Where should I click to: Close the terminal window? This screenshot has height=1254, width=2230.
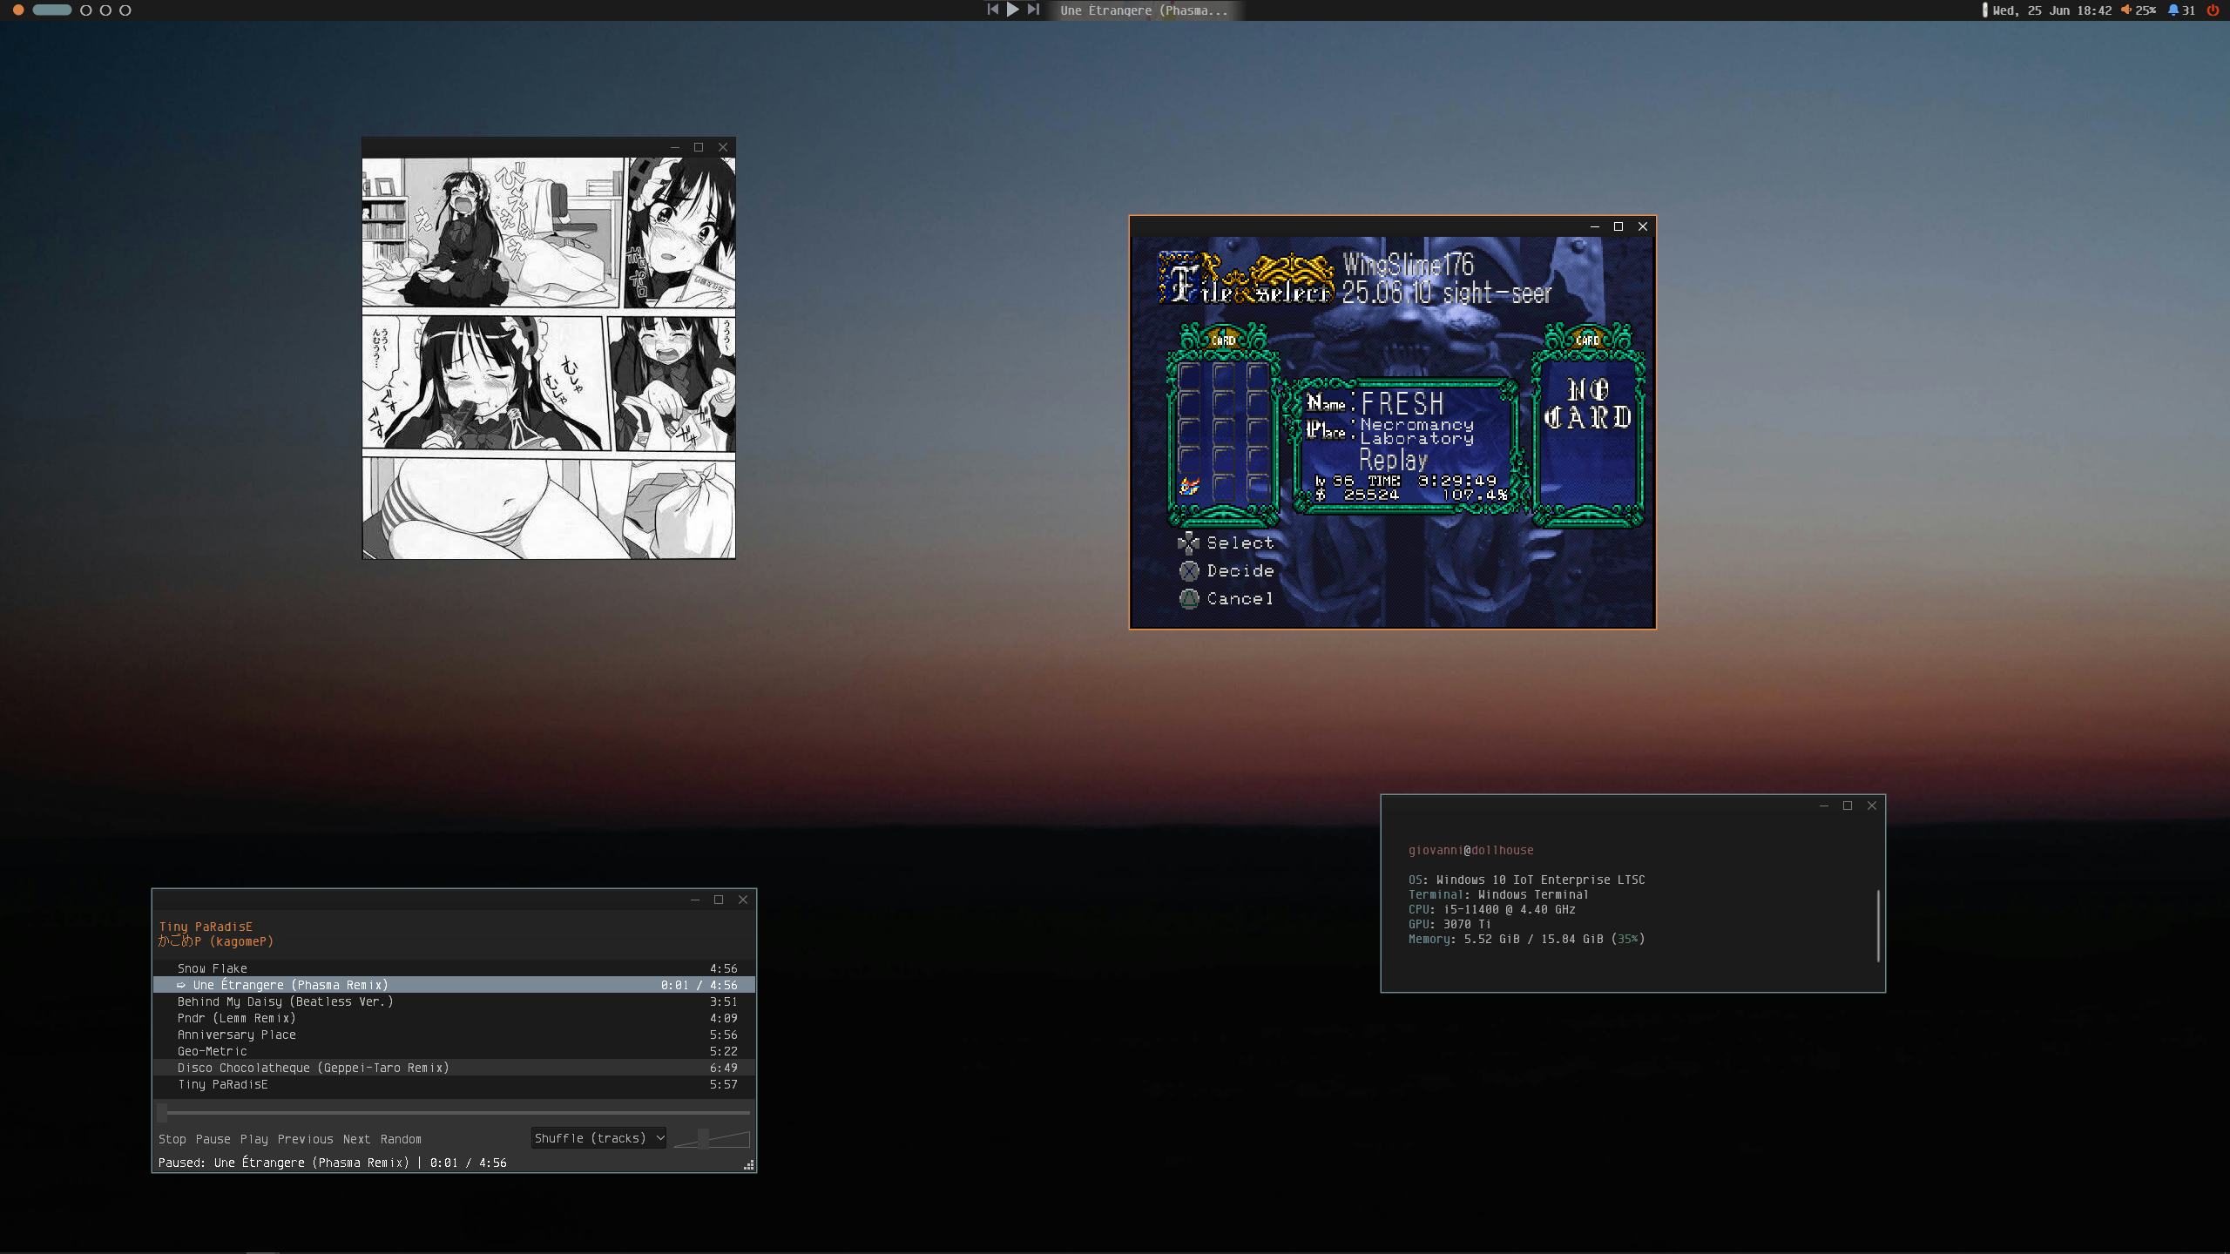pyautogui.click(x=1872, y=806)
